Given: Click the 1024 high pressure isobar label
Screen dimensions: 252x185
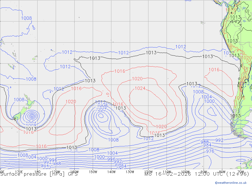Looking at the screenshot, I should pyautogui.click(x=140, y=88).
